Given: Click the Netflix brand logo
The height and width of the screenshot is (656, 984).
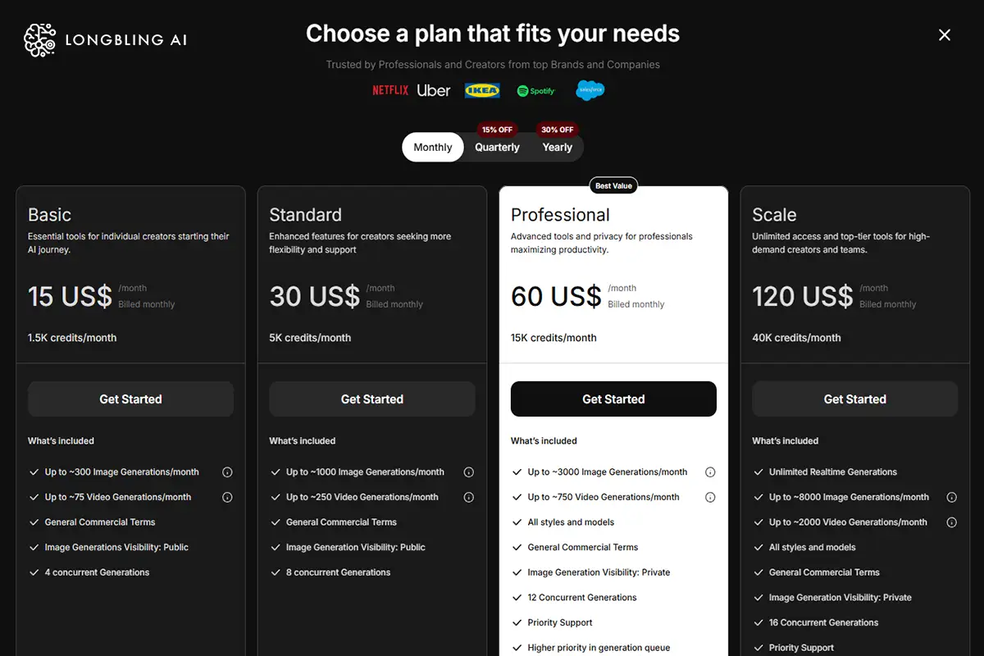Looking at the screenshot, I should tap(390, 90).
